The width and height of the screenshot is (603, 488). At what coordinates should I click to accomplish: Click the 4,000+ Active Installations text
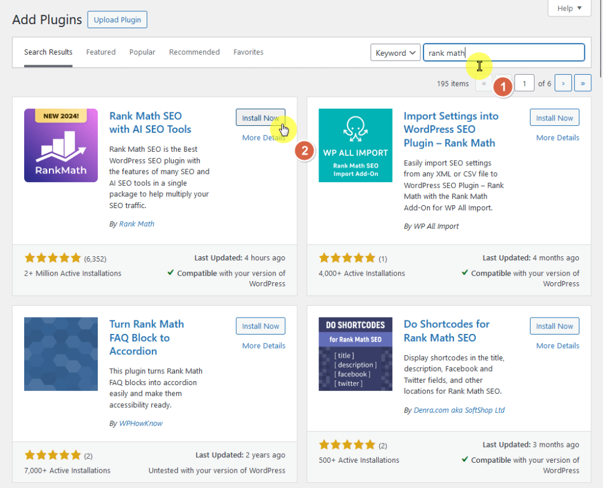[x=362, y=273]
